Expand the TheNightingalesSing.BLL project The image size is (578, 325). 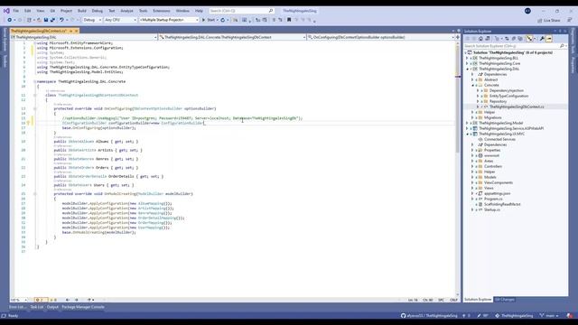point(467,58)
